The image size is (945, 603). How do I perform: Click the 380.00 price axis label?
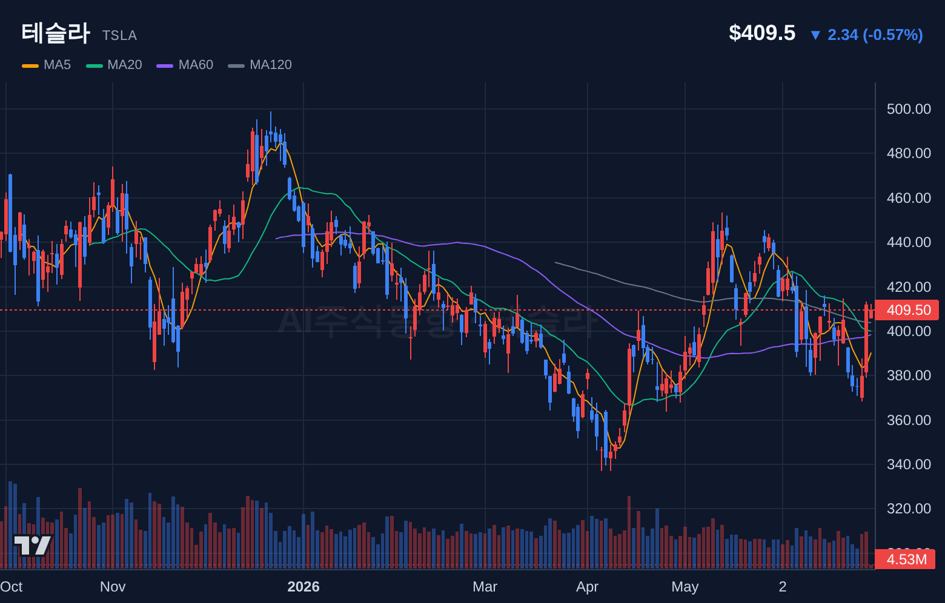point(909,375)
